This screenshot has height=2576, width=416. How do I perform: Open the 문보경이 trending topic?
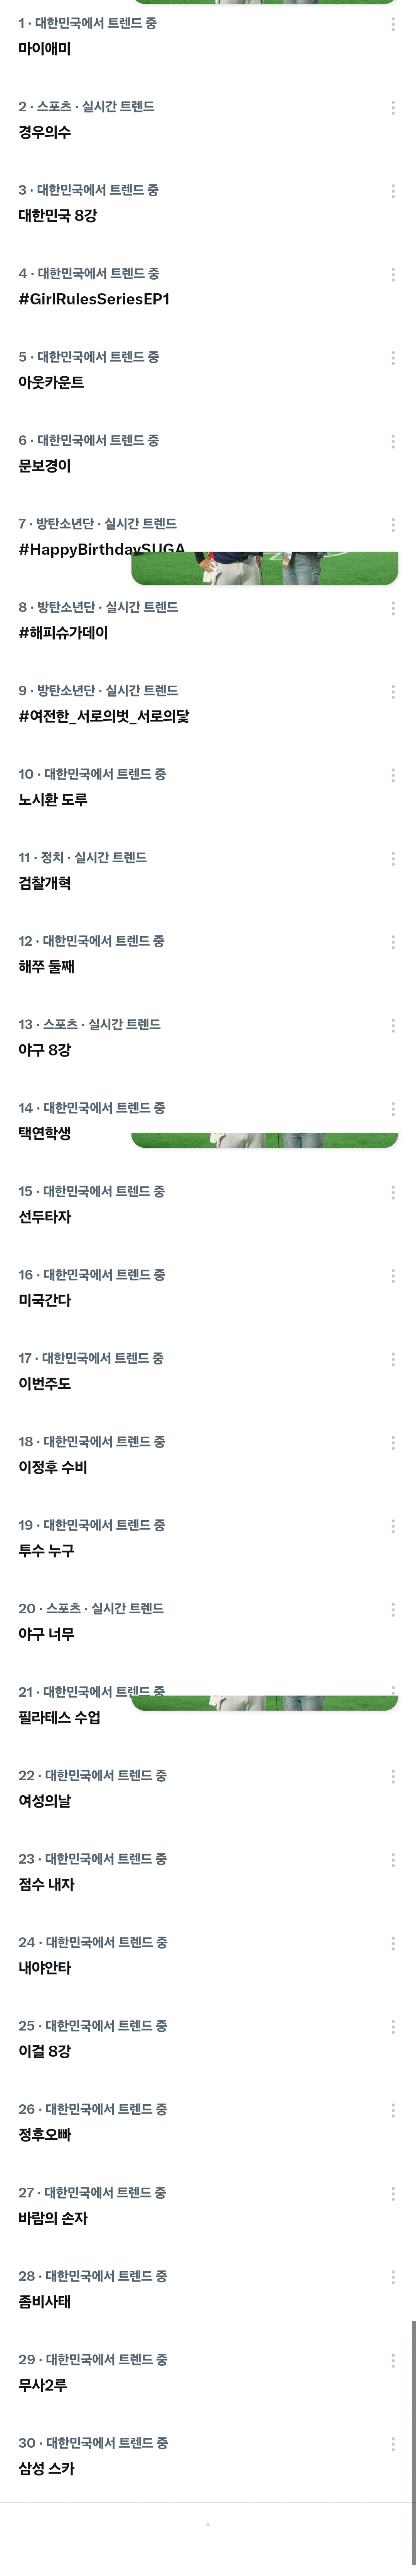click(45, 466)
